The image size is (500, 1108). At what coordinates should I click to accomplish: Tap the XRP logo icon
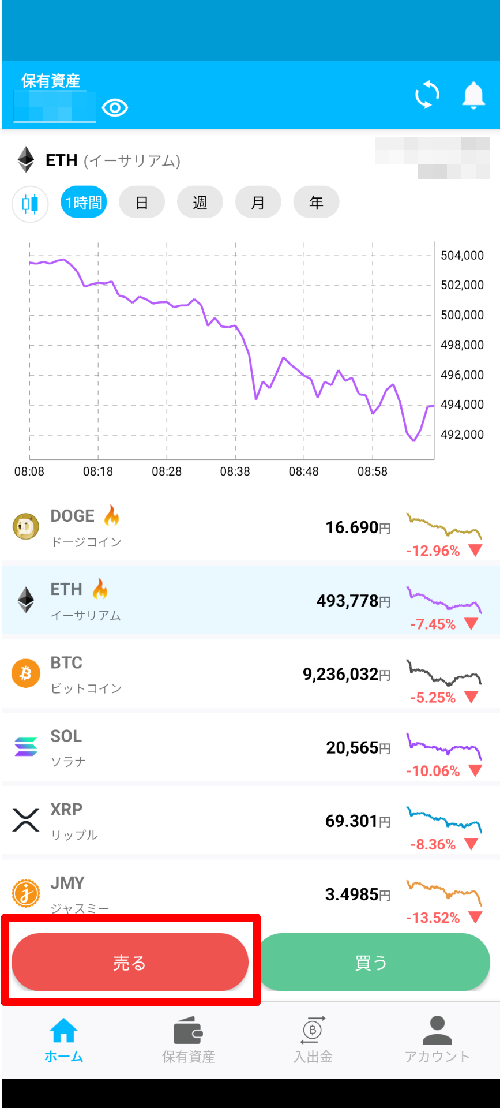26,820
